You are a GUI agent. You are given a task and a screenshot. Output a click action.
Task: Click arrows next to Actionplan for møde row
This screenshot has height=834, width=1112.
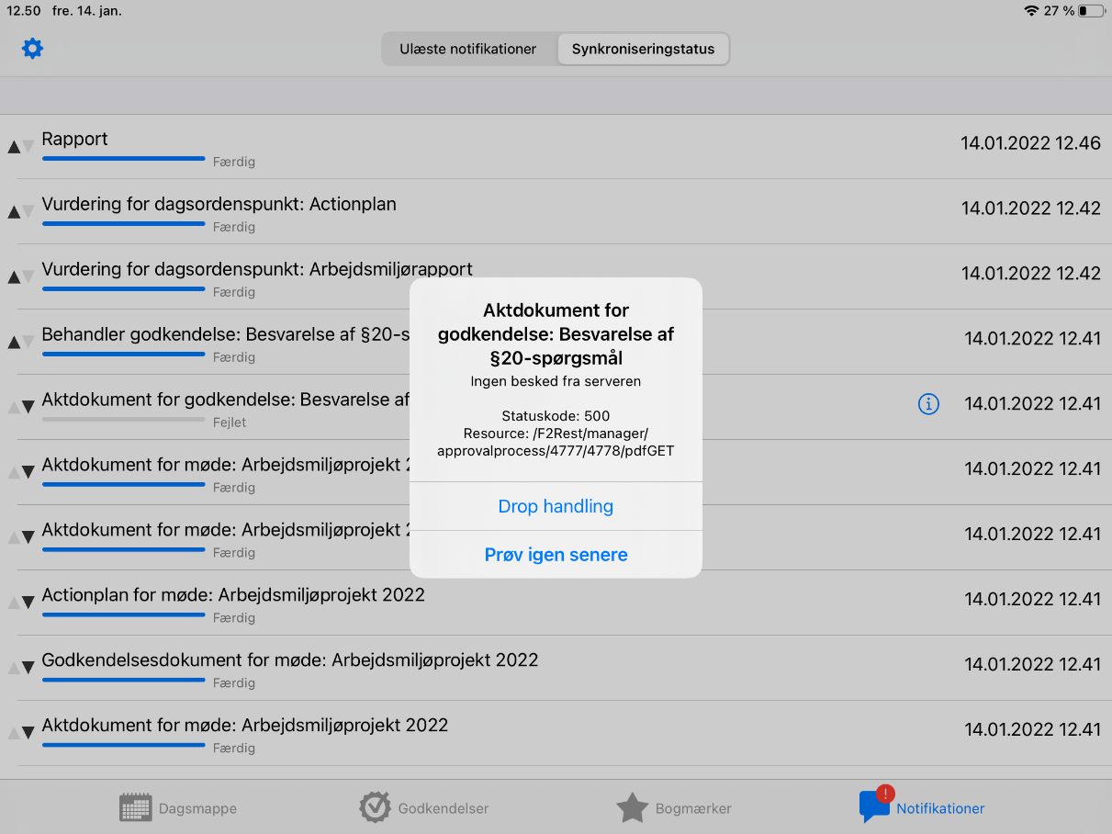[x=20, y=603]
